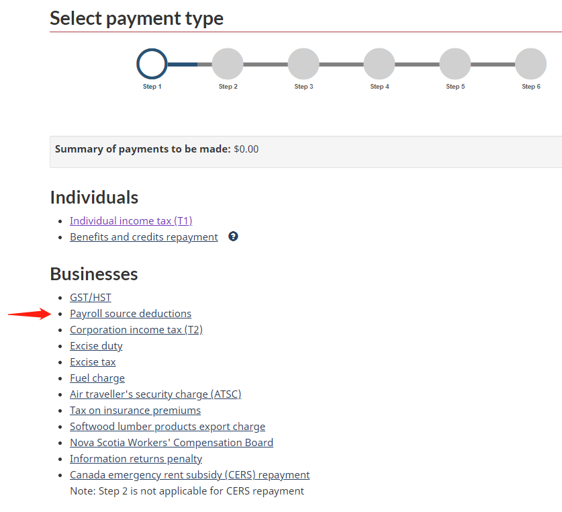Click the help icon beside Benefits repayment
Image resolution: width=562 pixels, height=512 pixels.
point(233,237)
